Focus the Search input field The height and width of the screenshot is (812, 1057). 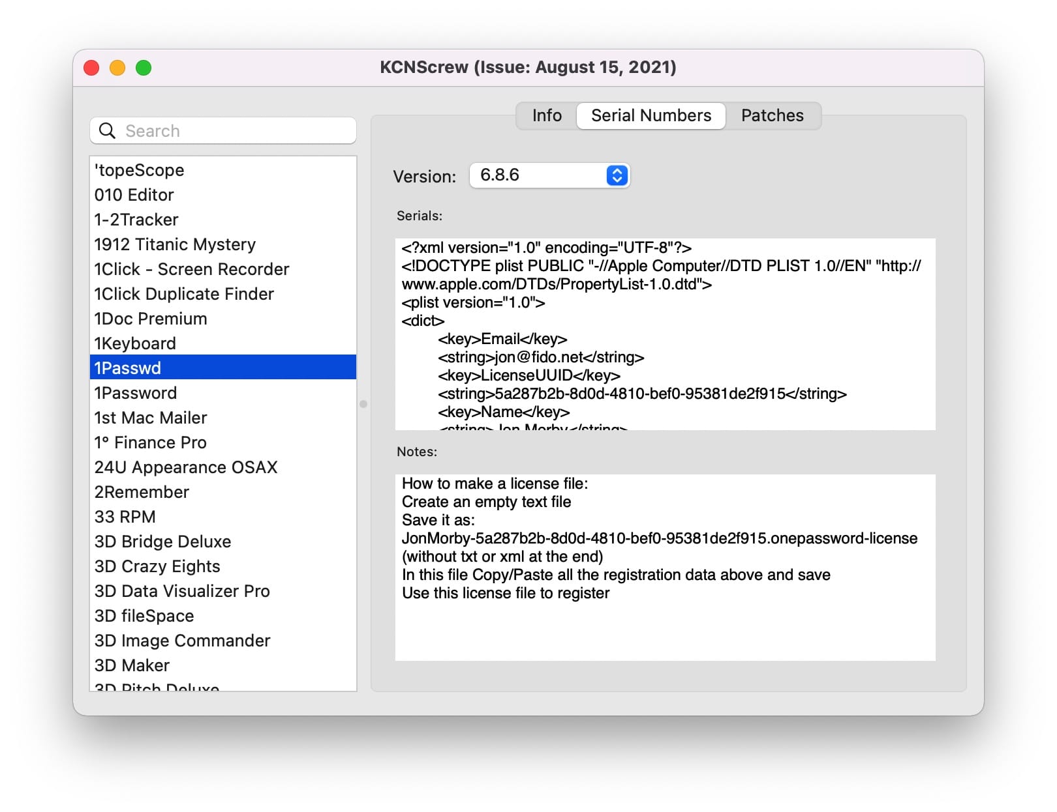(x=223, y=131)
